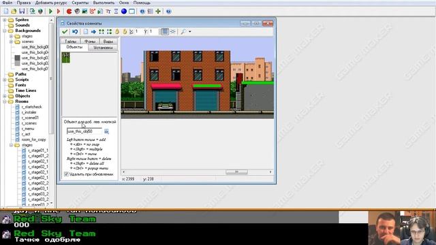Click the room scrollbar right arrow
The width and height of the screenshot is (436, 245).
click(x=270, y=172)
